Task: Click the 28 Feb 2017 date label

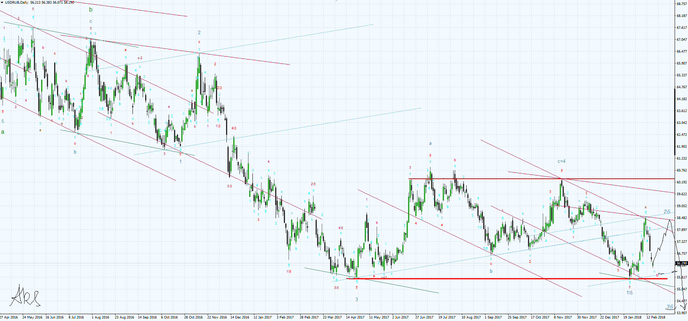Action: [x=309, y=317]
